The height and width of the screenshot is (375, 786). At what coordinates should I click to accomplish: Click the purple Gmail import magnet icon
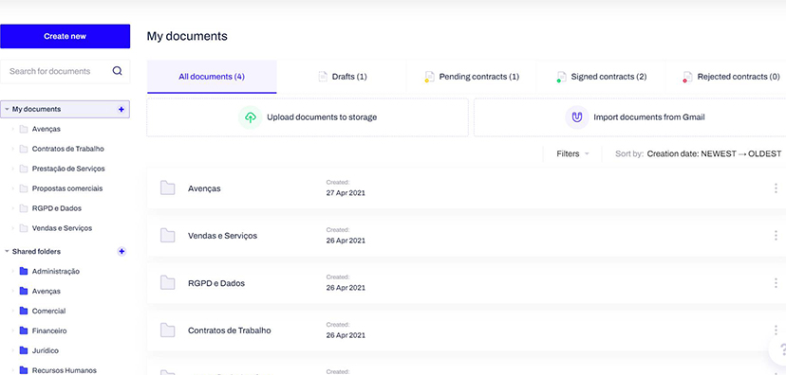pos(577,117)
